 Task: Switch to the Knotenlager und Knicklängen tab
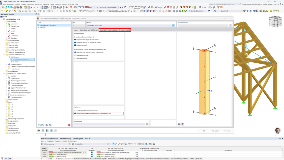(89, 30)
